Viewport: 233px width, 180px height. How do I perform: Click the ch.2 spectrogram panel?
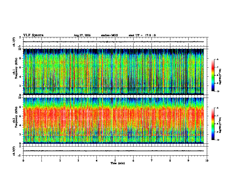tap(114, 121)
